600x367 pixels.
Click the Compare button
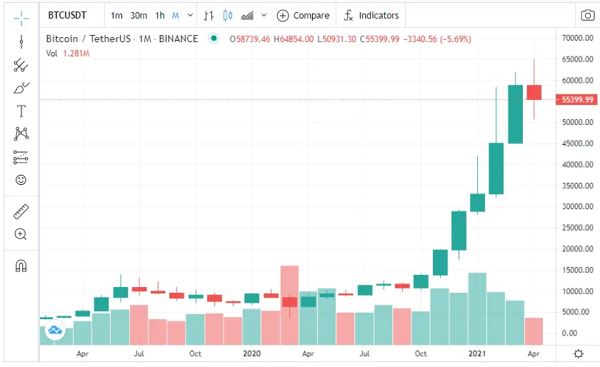303,15
